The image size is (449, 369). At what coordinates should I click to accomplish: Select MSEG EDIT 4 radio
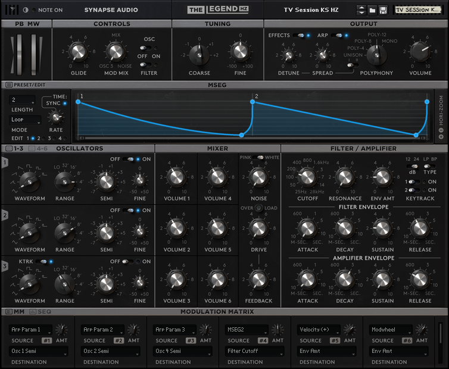(x=66, y=139)
